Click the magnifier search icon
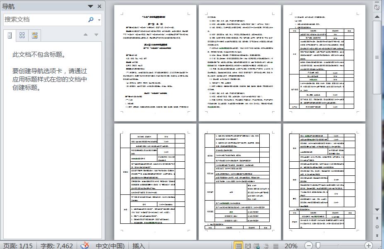This screenshot has width=384, height=249. click(91, 19)
